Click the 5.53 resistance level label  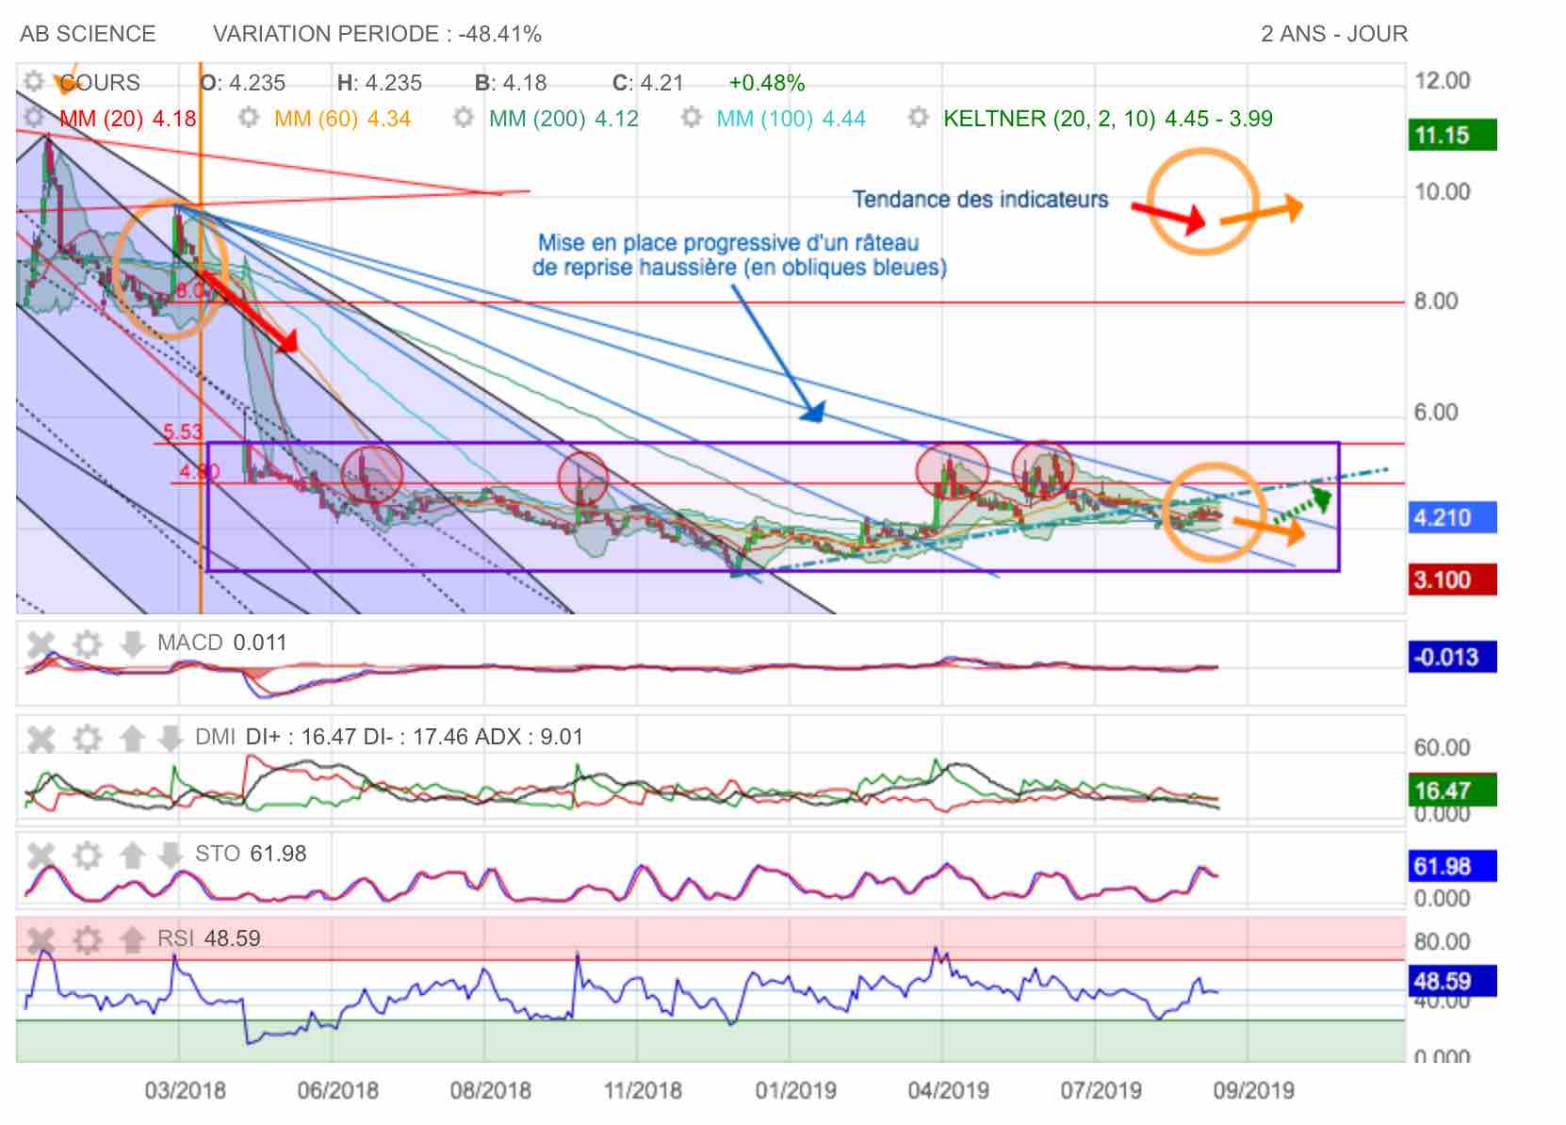[183, 432]
